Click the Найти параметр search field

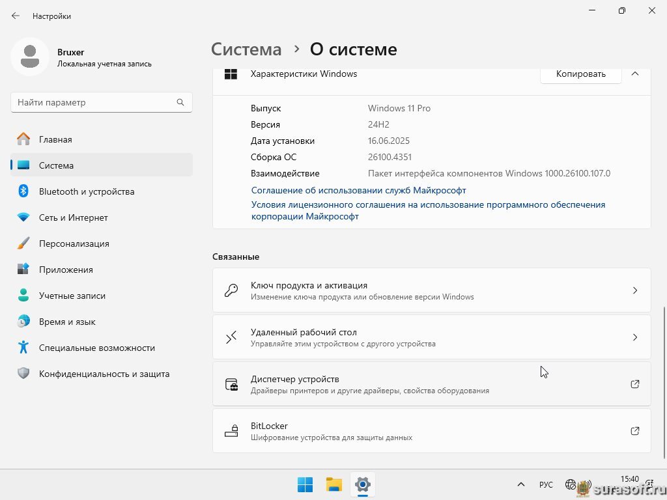(101, 102)
